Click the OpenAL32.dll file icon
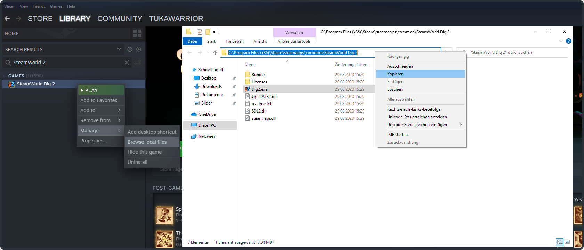Viewport: 584px width, 250px height. [248, 97]
